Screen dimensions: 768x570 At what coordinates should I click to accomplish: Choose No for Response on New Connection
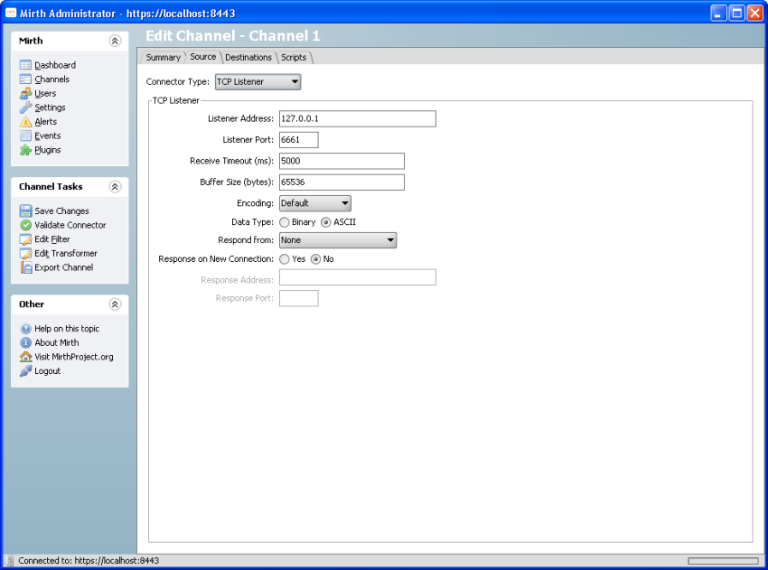[x=316, y=259]
